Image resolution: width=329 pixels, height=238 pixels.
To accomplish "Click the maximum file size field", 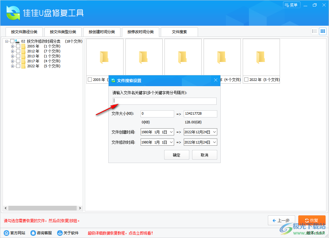I will [x=201, y=114].
